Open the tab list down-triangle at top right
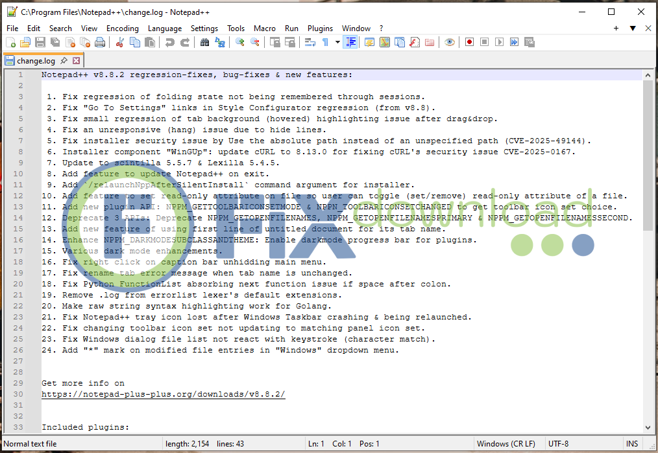The height and width of the screenshot is (453, 658). (633, 29)
